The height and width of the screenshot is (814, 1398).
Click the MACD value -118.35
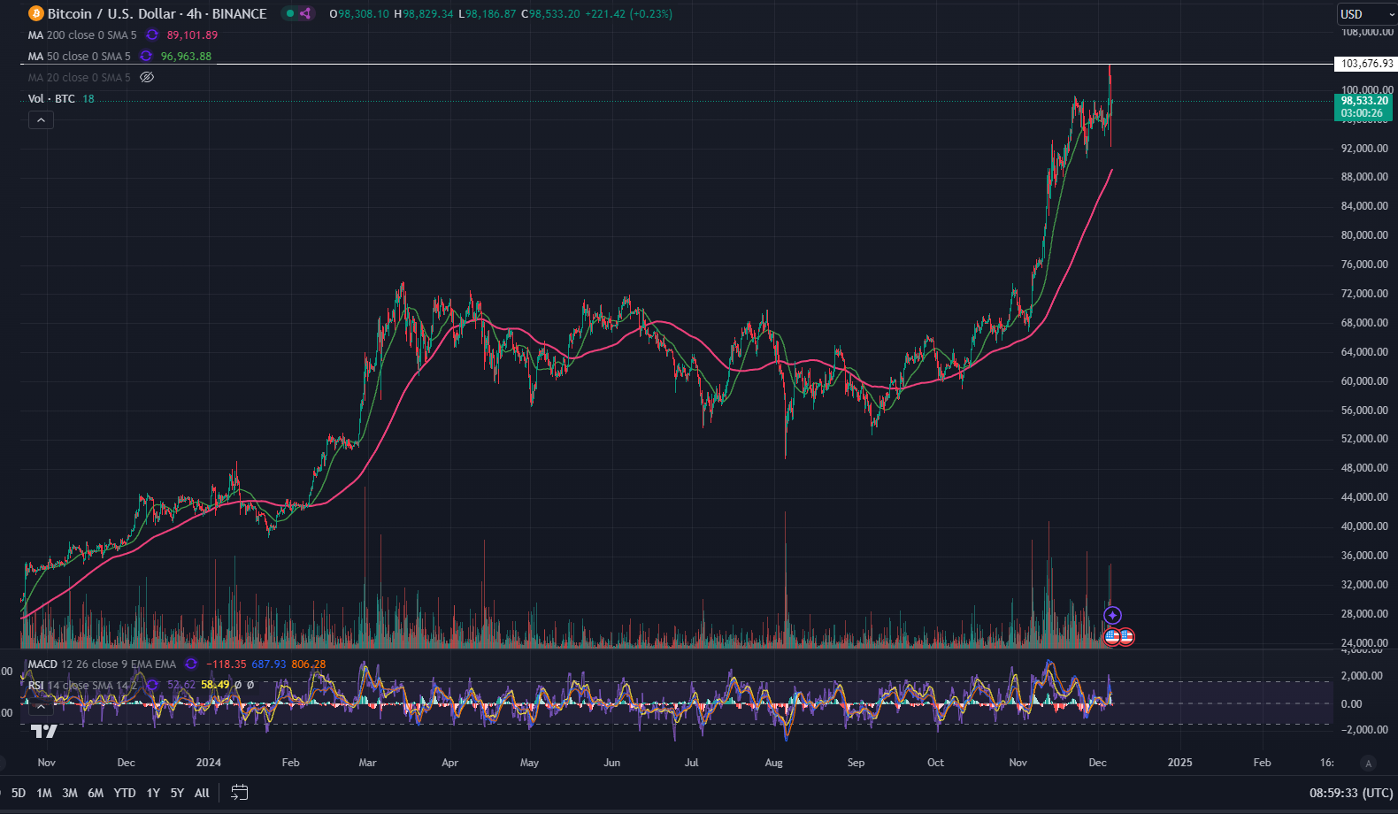pos(227,664)
